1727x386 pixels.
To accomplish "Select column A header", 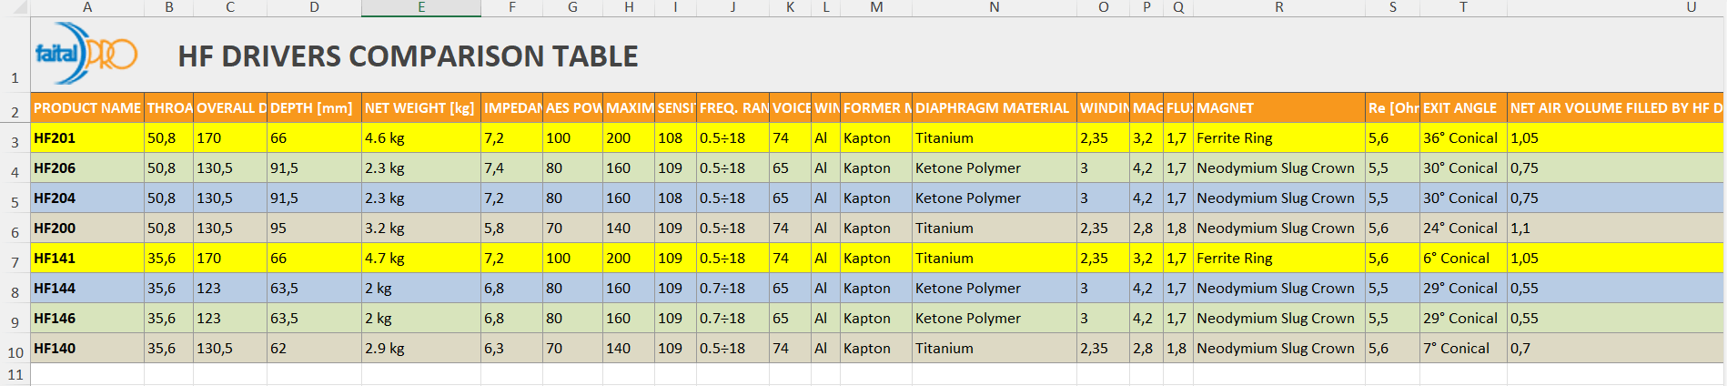I will click(x=87, y=8).
